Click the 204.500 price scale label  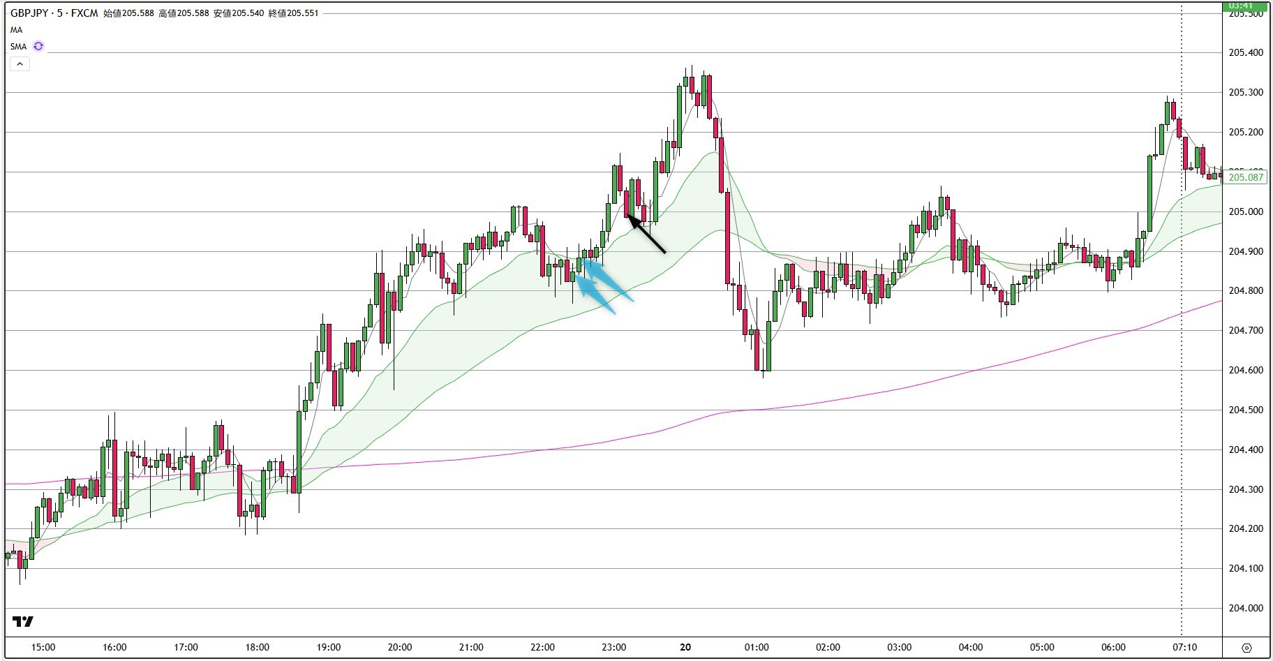tap(1246, 410)
